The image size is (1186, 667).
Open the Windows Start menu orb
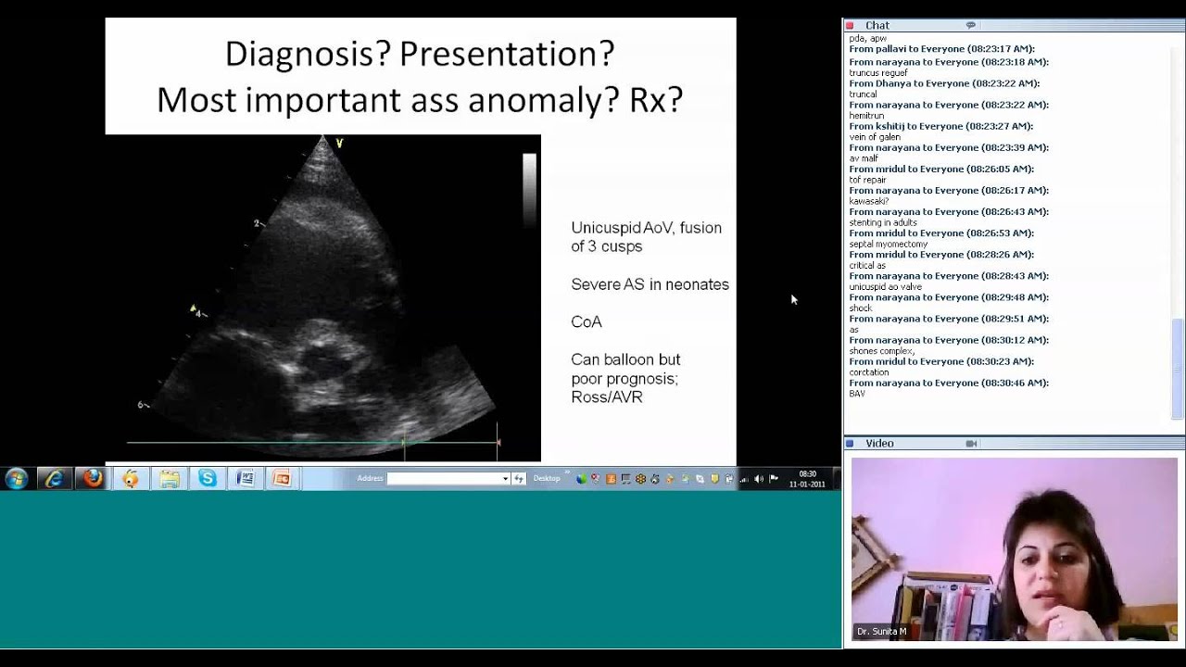click(x=17, y=479)
